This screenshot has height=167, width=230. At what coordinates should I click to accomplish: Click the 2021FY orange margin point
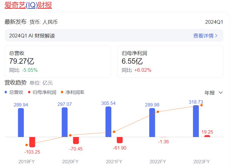(114, 132)
